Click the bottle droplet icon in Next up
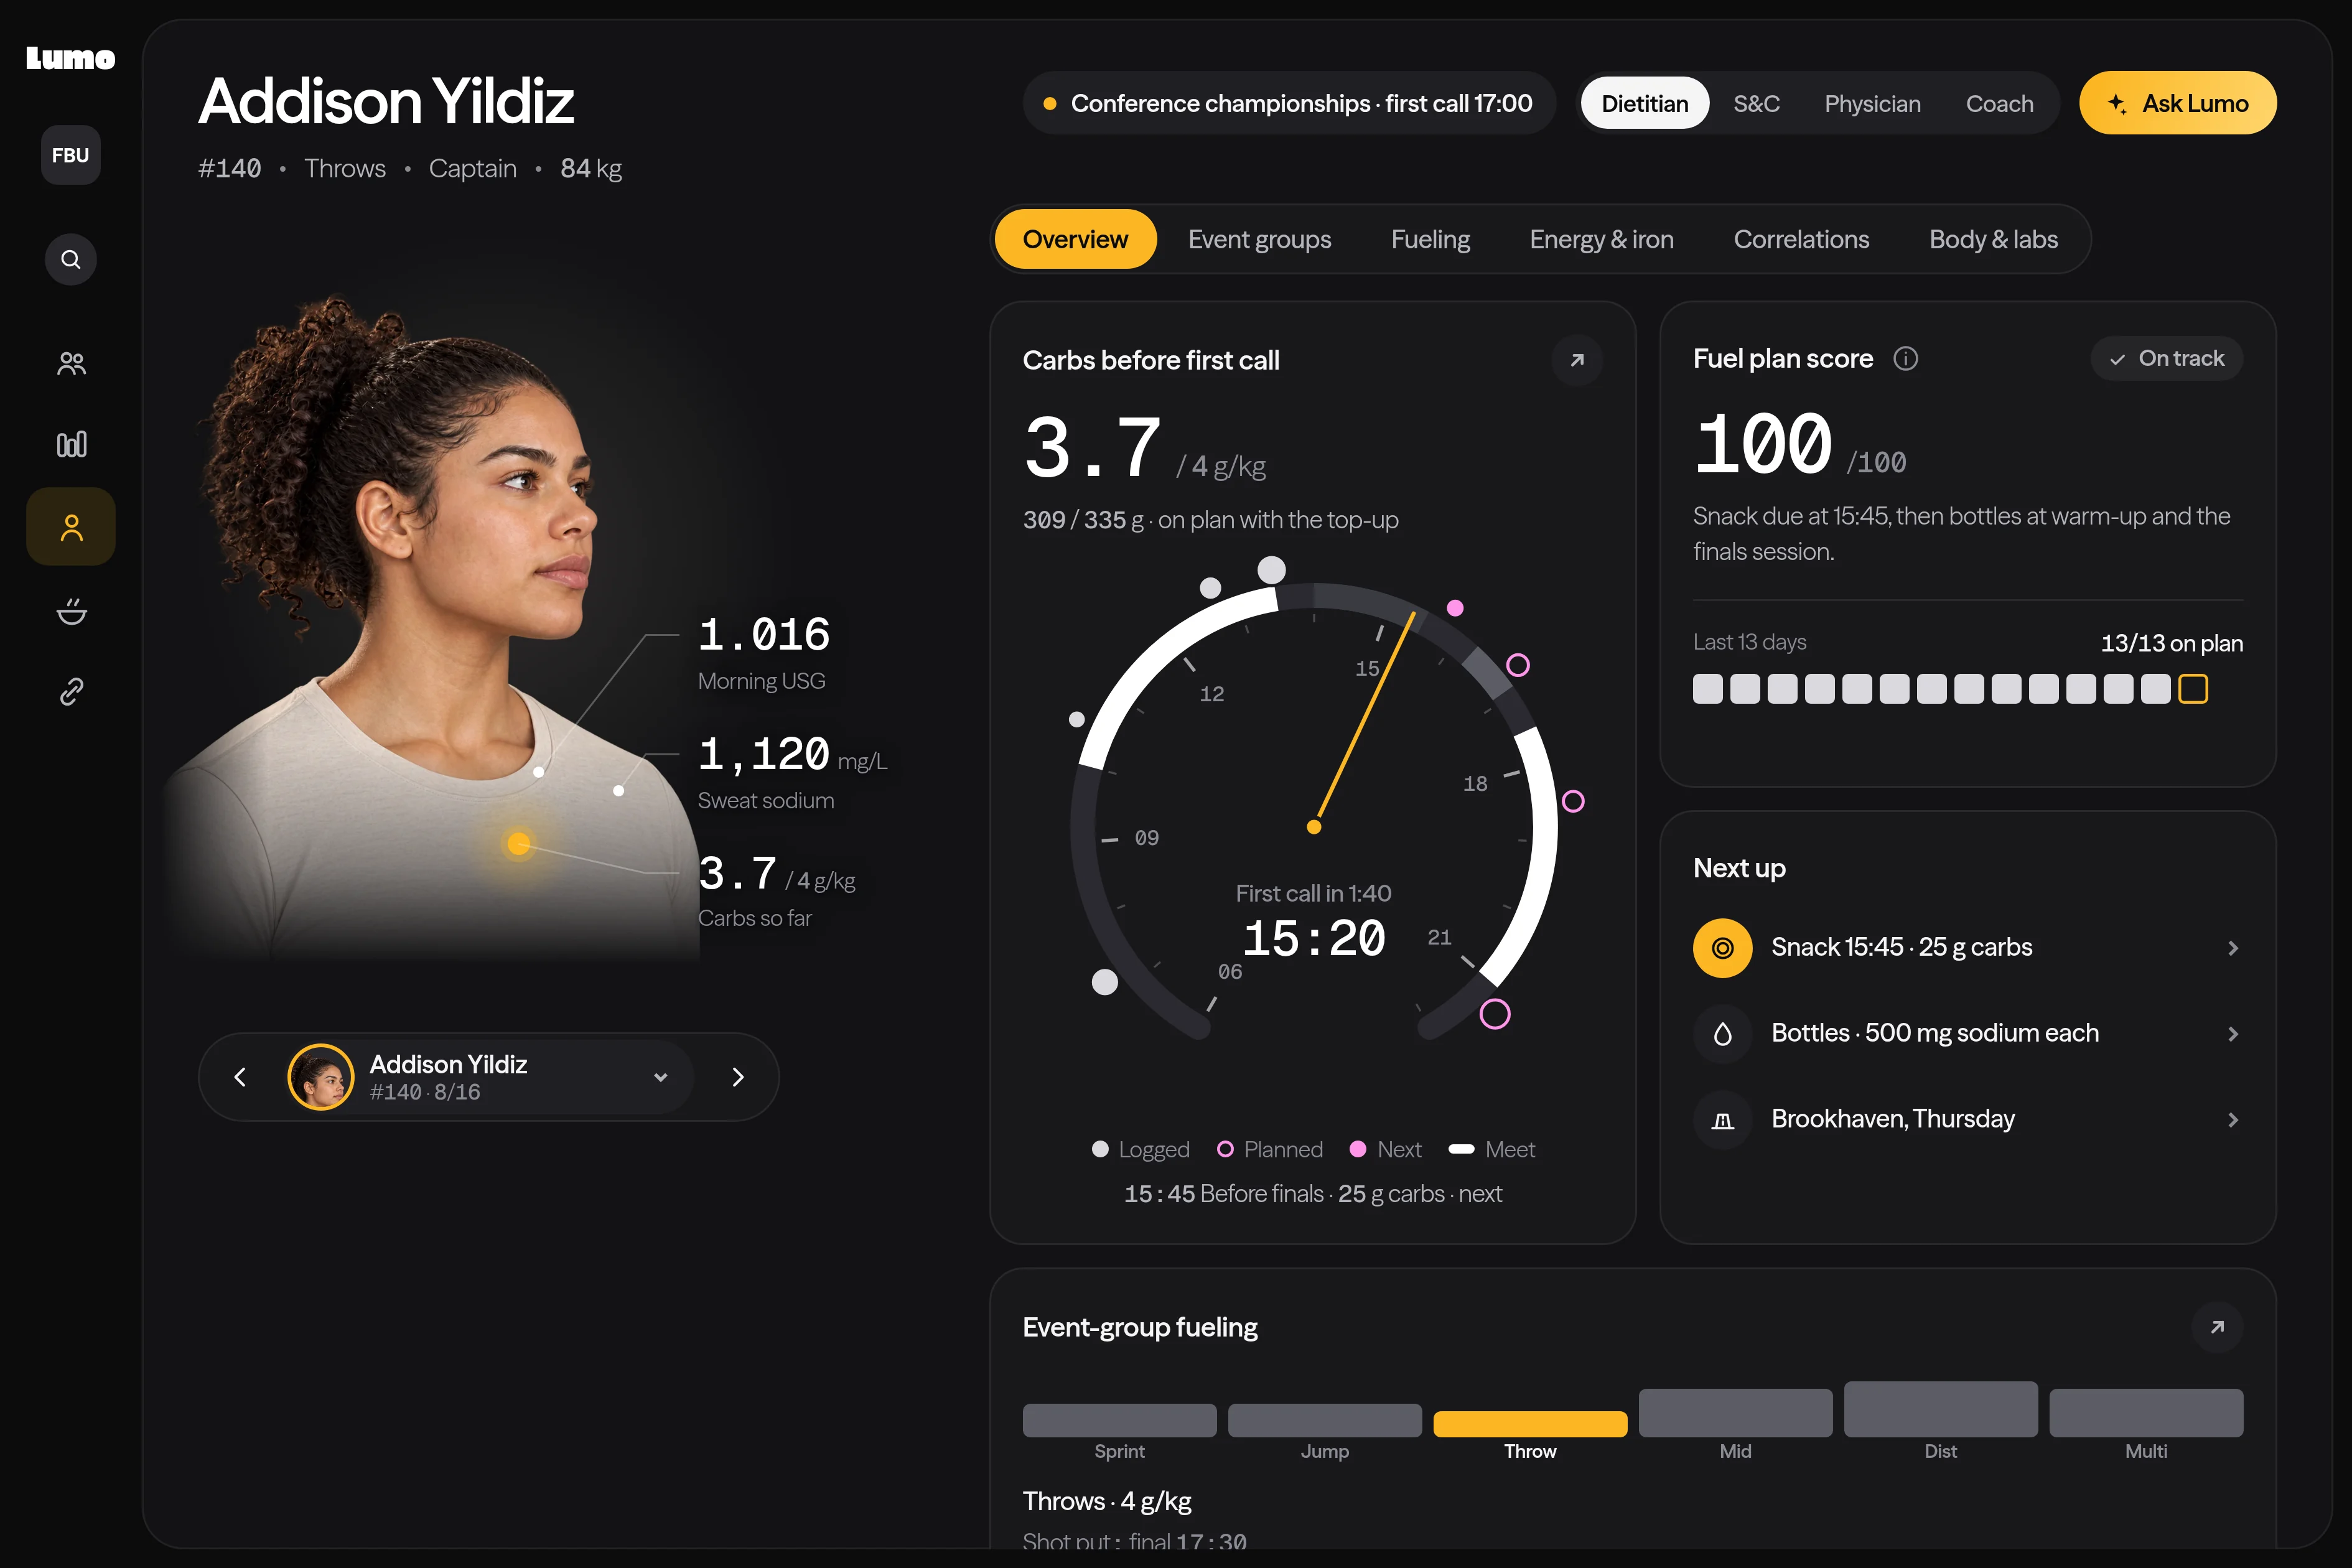 click(1722, 1033)
